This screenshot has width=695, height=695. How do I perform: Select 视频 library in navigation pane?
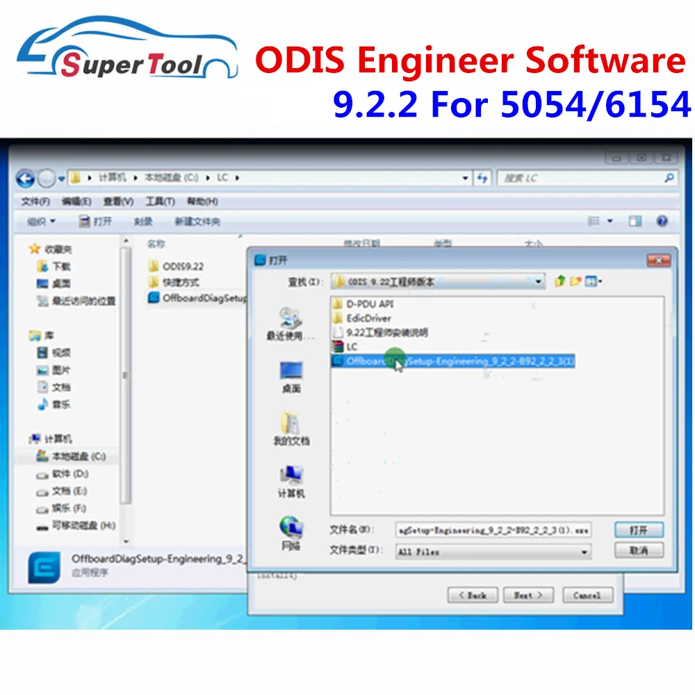point(54,353)
